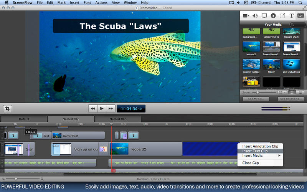Switch to the Default timeline tab
Image resolution: width=307 pixels, height=192 pixels.
[x=24, y=119]
